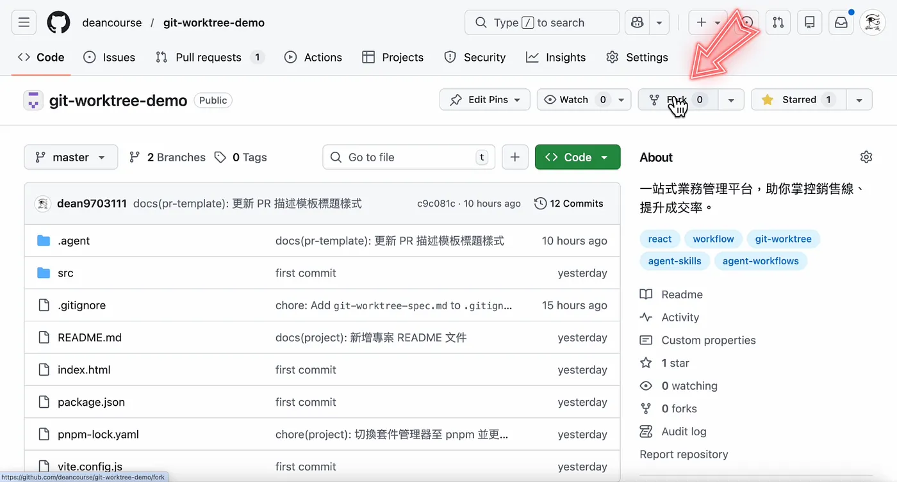Open the README.md file
The height and width of the screenshot is (482, 897).
[90, 337]
